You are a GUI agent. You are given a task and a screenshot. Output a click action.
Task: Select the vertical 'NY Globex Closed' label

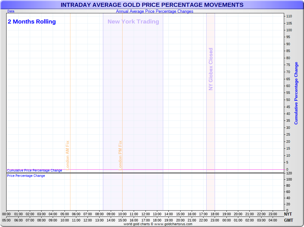pos(211,69)
